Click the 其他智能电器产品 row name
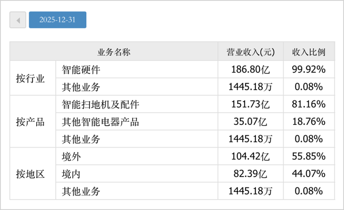 [x=101, y=122]
